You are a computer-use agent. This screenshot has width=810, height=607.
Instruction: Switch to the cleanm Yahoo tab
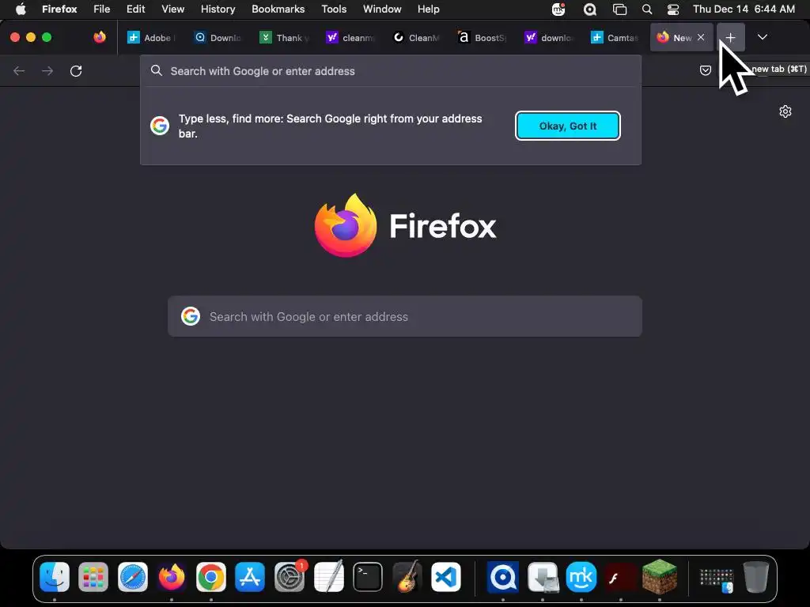click(350, 38)
